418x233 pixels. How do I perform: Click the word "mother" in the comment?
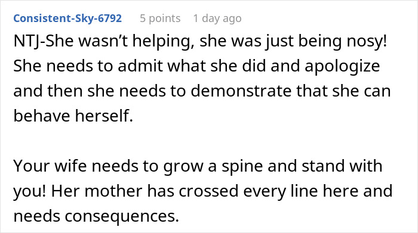(x=113, y=191)
